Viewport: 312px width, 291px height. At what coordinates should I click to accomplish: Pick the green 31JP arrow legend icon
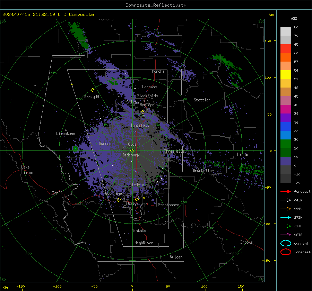tap(286, 226)
